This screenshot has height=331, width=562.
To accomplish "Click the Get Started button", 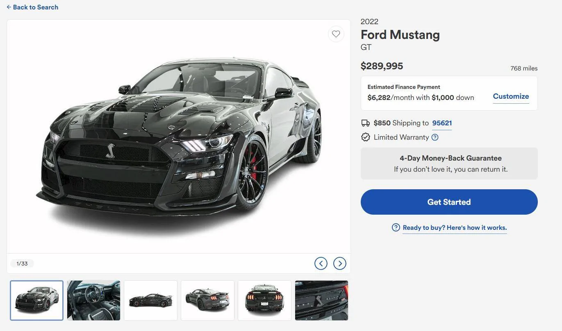I will pyautogui.click(x=449, y=202).
